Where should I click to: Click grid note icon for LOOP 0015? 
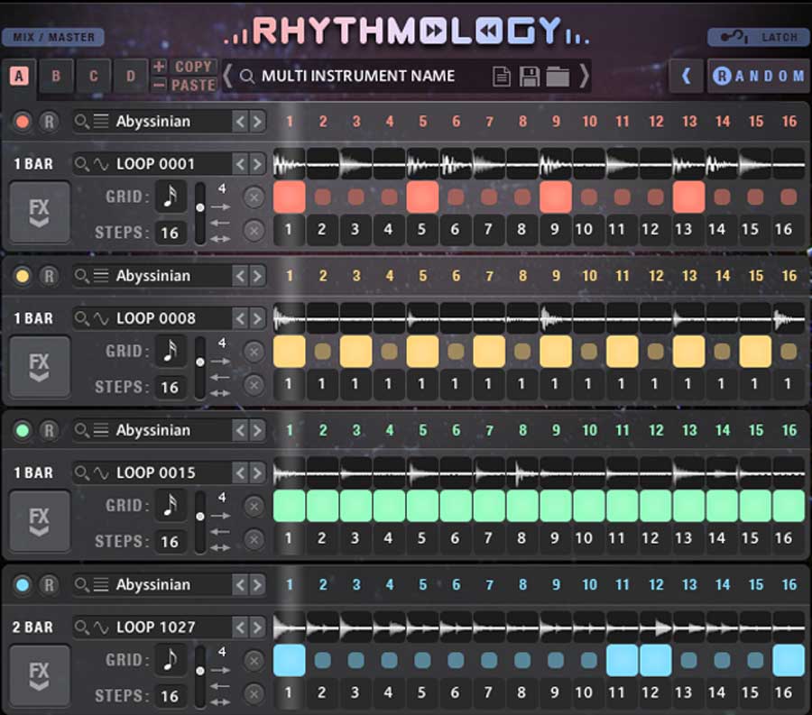pos(171,506)
